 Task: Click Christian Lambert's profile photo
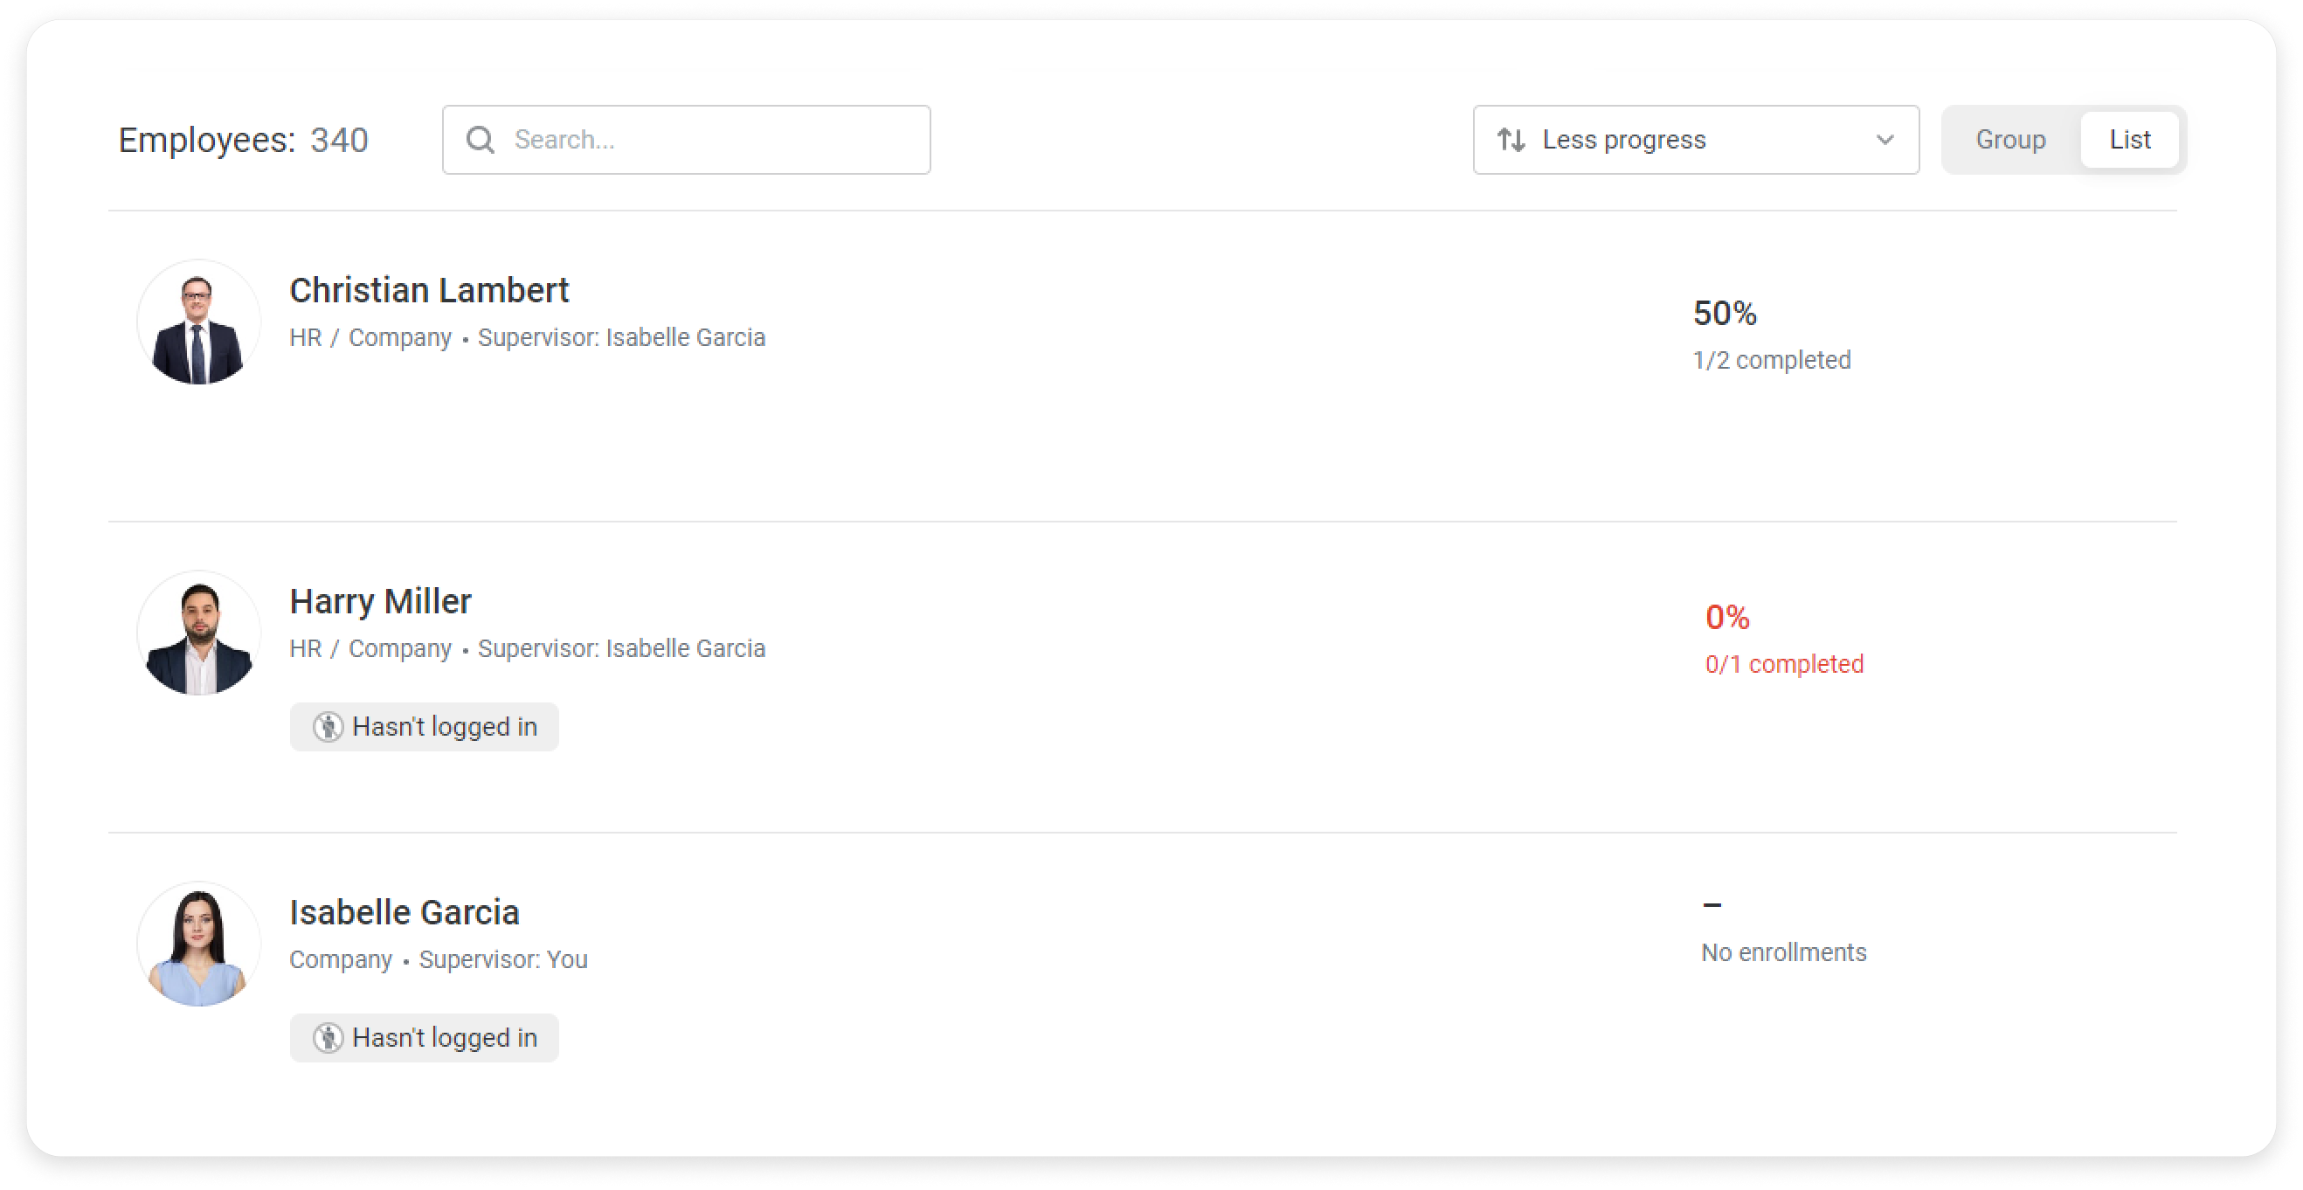[x=198, y=320]
